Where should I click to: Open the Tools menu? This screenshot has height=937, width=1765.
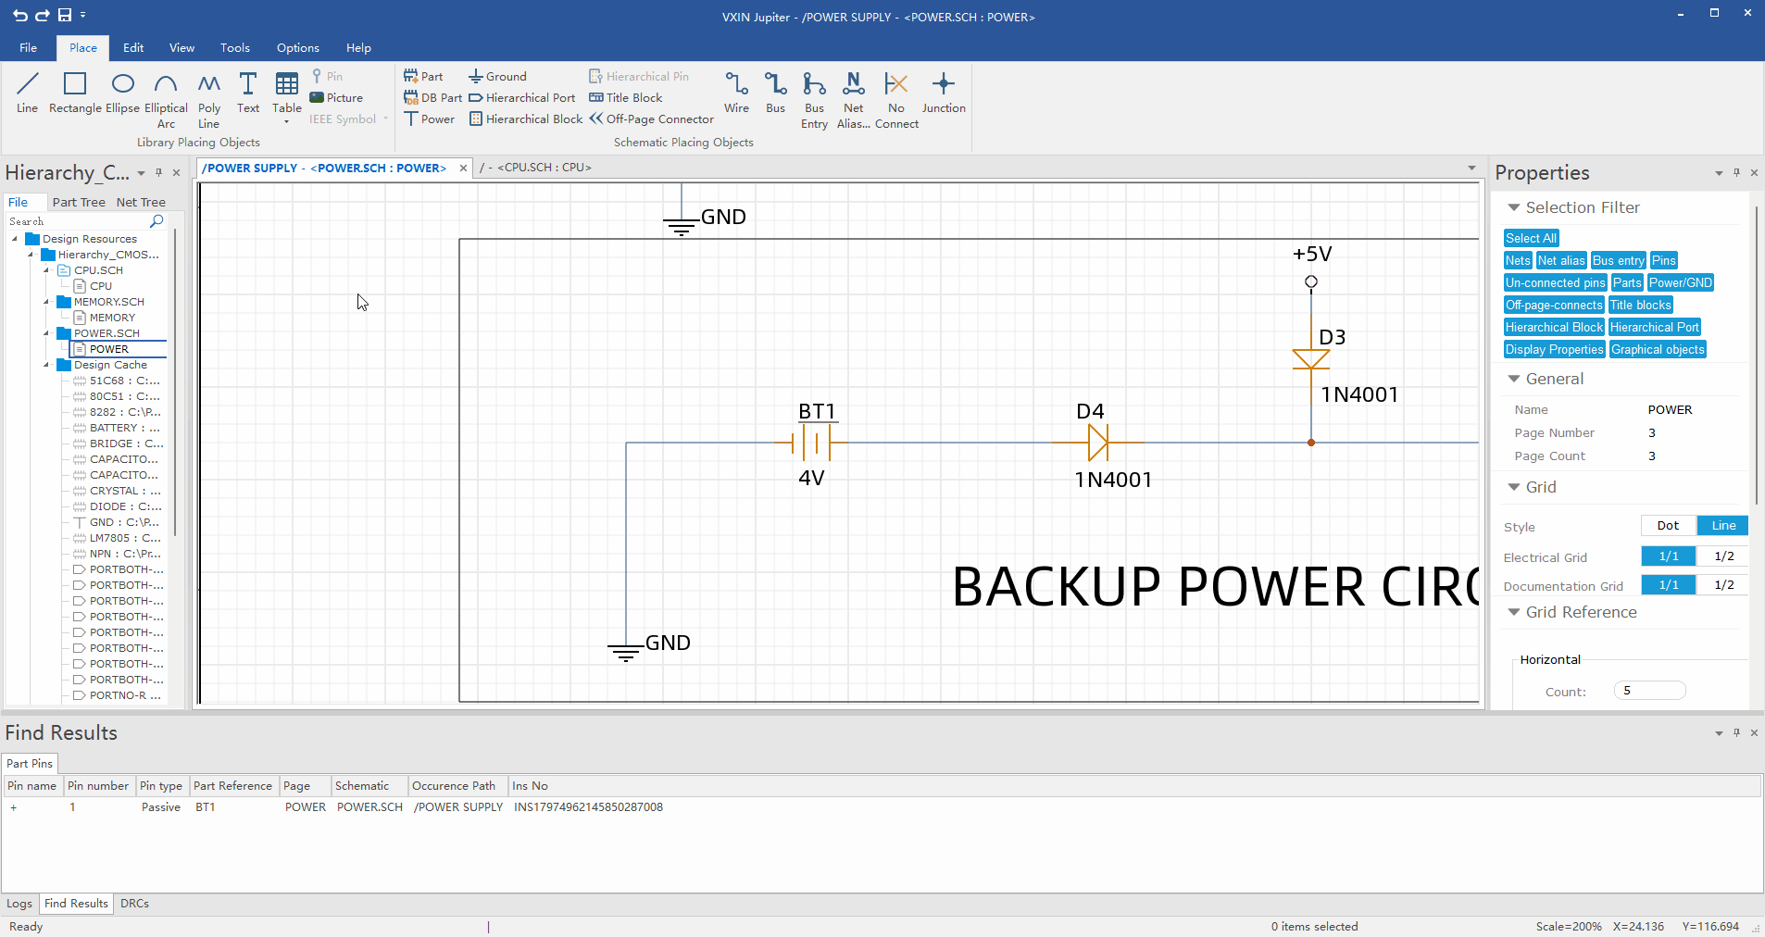click(x=234, y=48)
